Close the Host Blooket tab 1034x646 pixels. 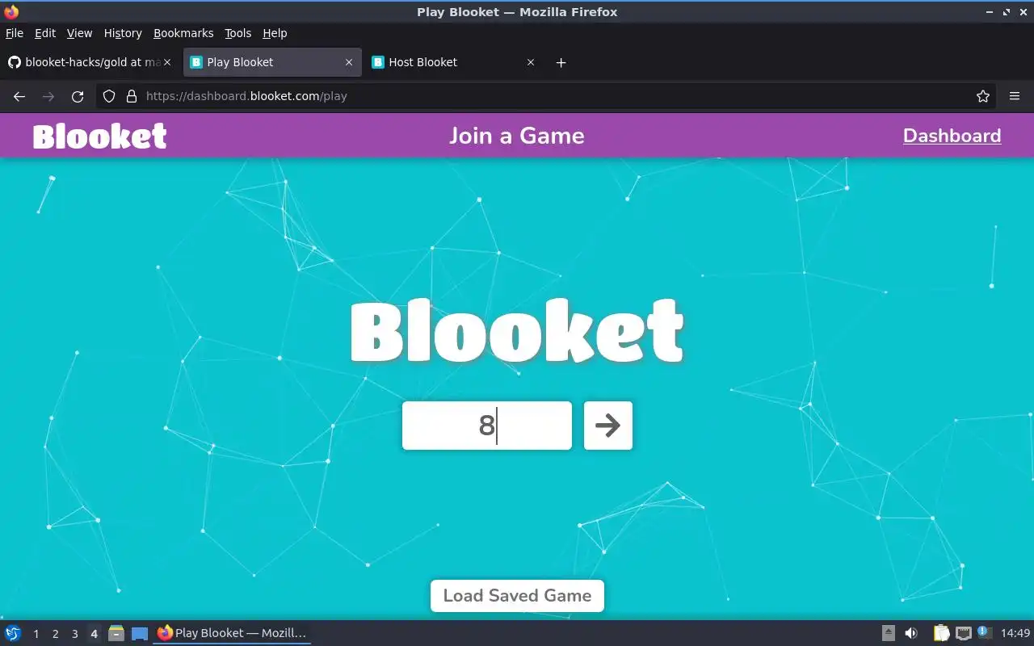coord(531,62)
